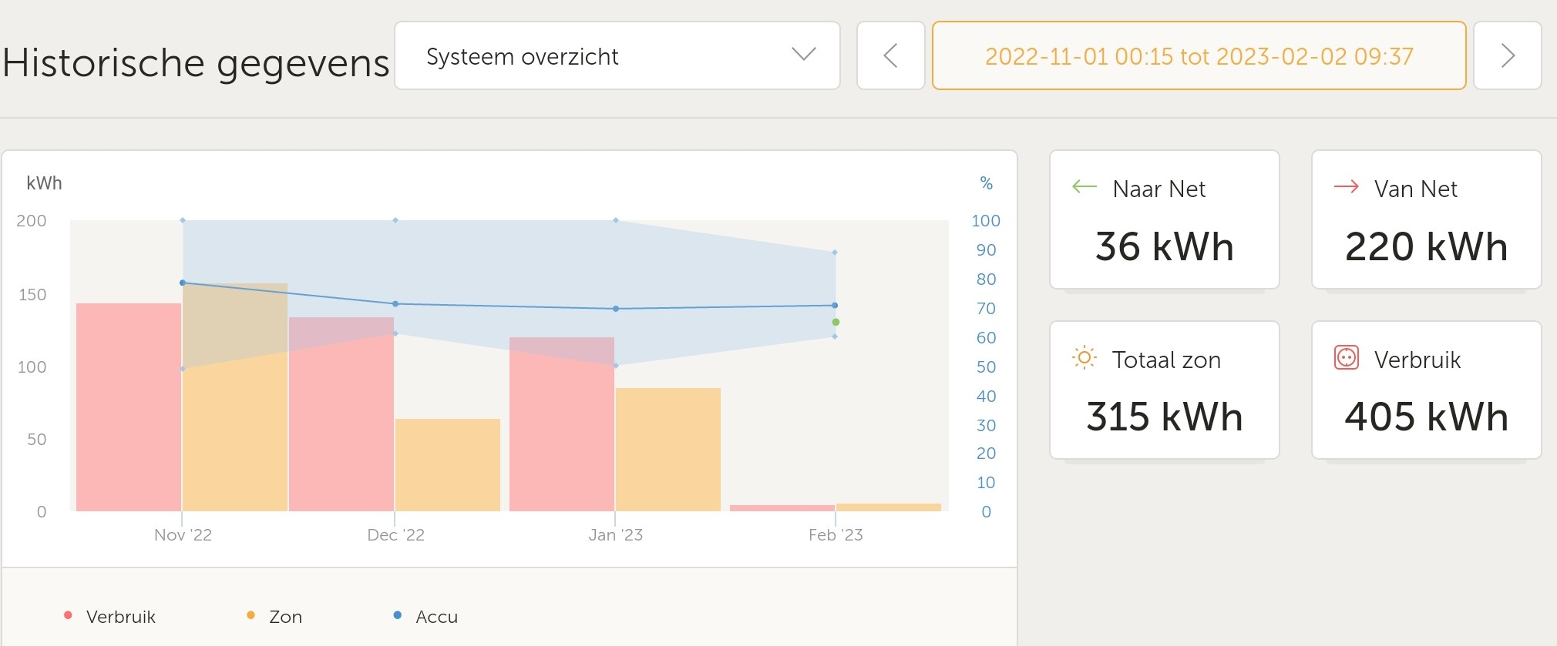
Task: Select the Dec '22 orange Zon bar
Action: [448, 465]
